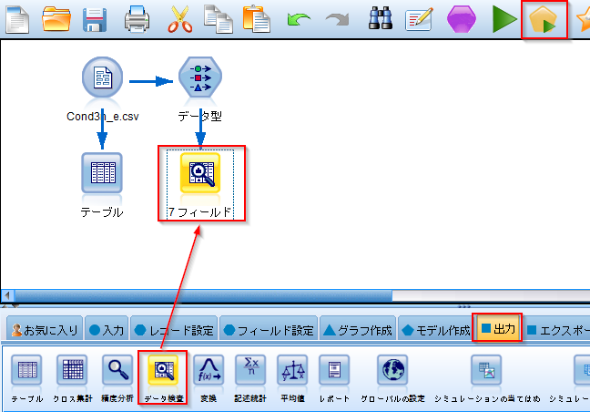
Task: Create a new stream with the blank page icon
Action: pos(17,19)
